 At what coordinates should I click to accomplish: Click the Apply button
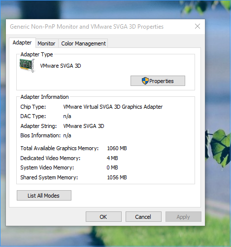(183, 217)
